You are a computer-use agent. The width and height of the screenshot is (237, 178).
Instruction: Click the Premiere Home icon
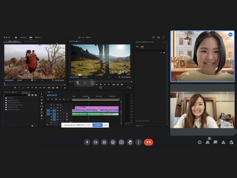point(16,38)
